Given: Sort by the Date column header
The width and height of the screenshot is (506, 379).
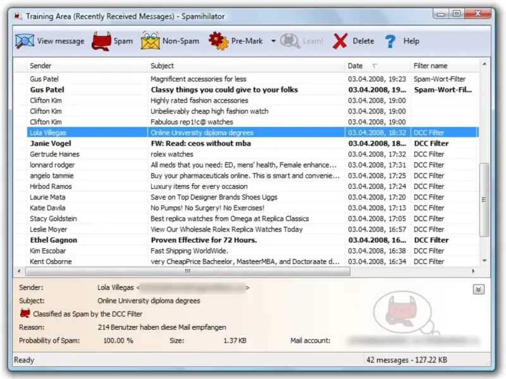Looking at the screenshot, I should [x=377, y=66].
